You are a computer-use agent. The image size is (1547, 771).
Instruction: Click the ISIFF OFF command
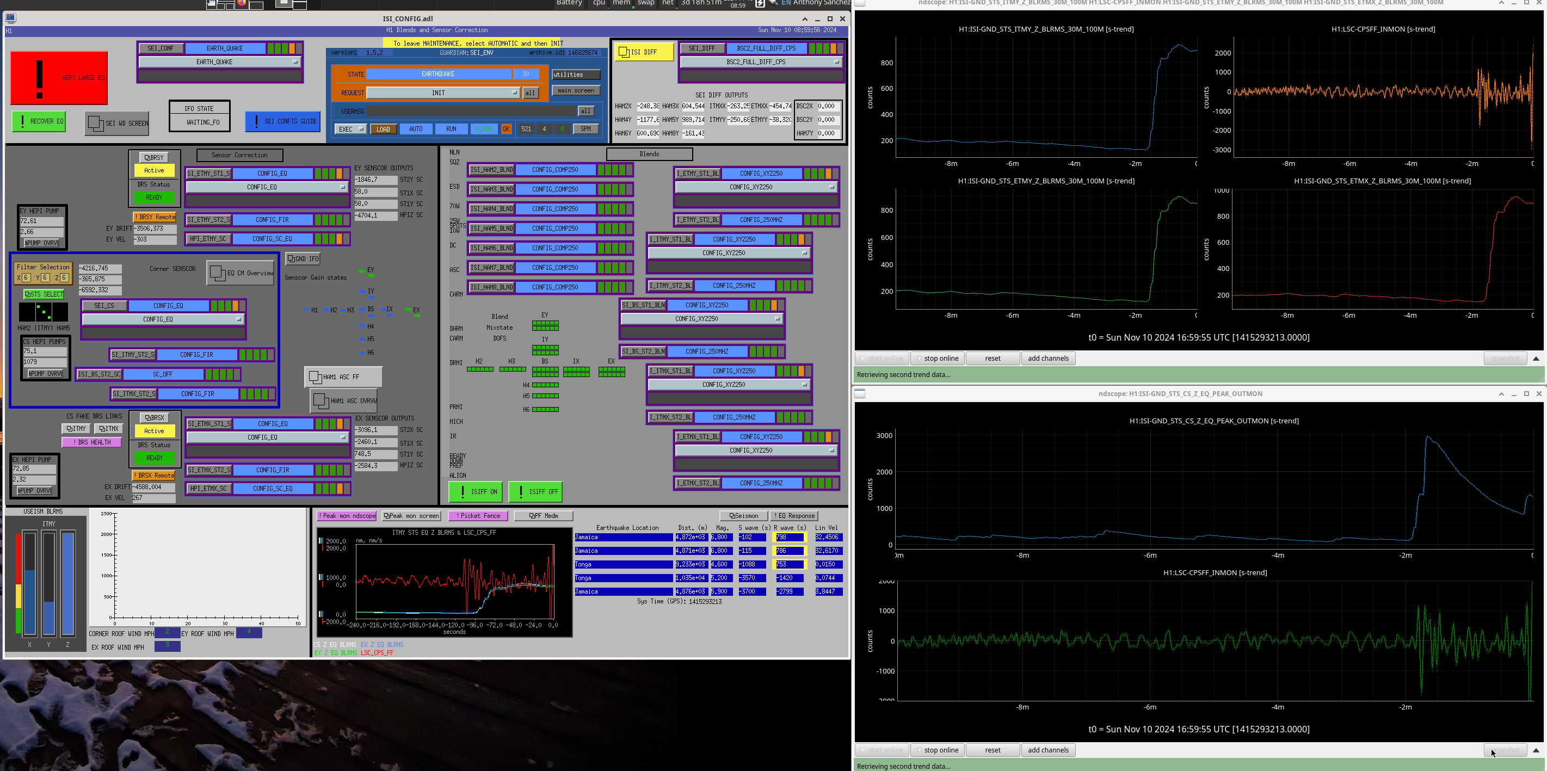click(x=535, y=492)
